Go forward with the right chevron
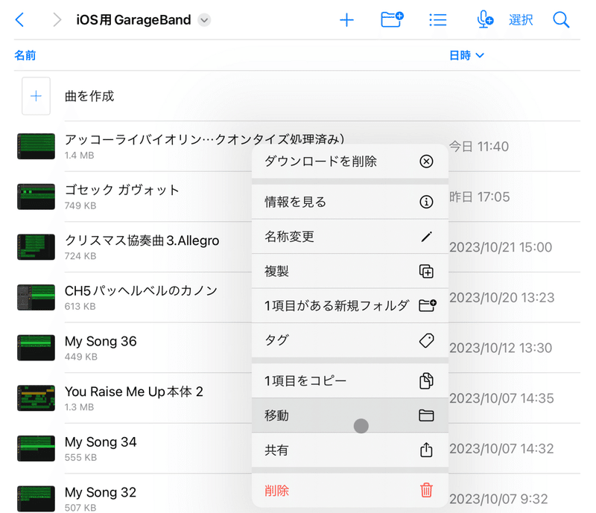 pyautogui.click(x=57, y=20)
